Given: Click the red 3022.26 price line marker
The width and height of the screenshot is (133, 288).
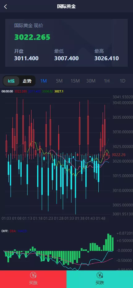Looking at the screenshot, I should (119, 155).
